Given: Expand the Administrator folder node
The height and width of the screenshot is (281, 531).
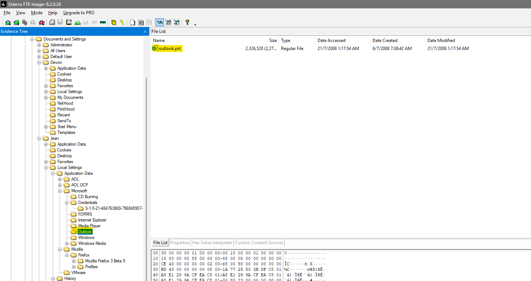Looking at the screenshot, I should [39, 45].
